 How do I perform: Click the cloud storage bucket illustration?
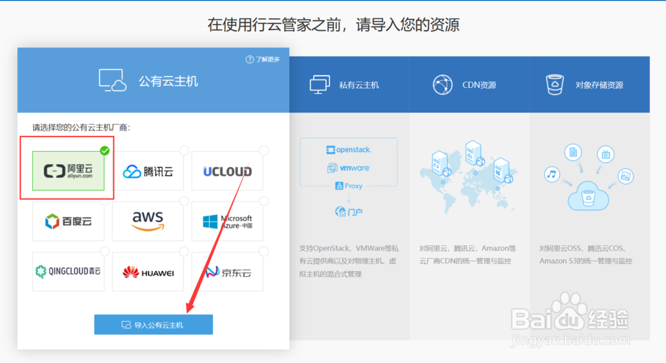tap(588, 196)
